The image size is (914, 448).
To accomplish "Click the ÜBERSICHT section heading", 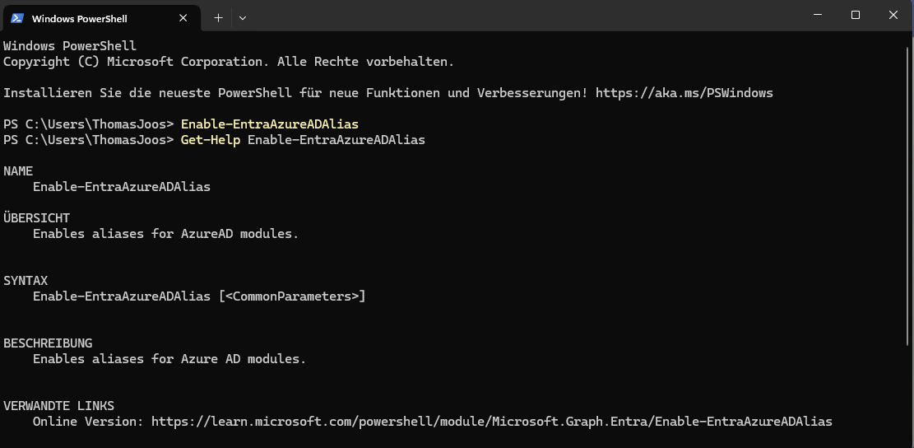I will pyautogui.click(x=37, y=218).
